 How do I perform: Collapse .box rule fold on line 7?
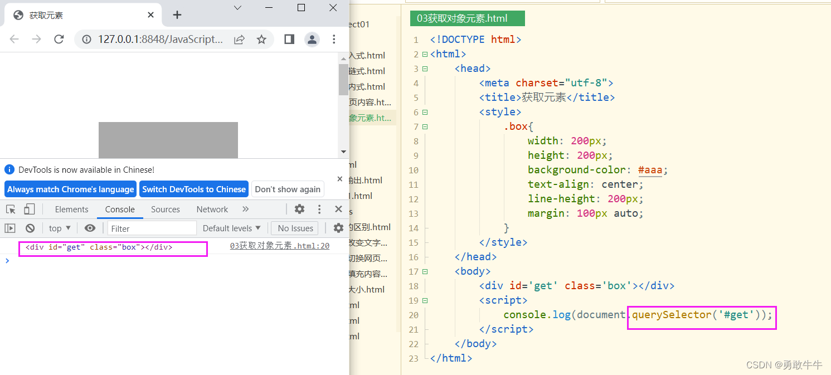coord(425,126)
